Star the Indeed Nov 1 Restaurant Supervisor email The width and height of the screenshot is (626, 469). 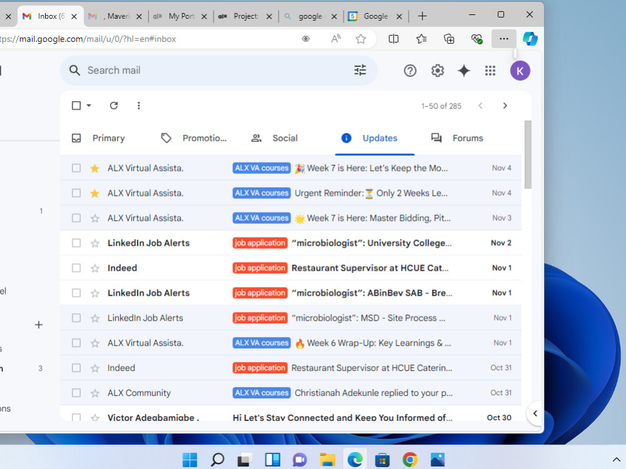95,268
